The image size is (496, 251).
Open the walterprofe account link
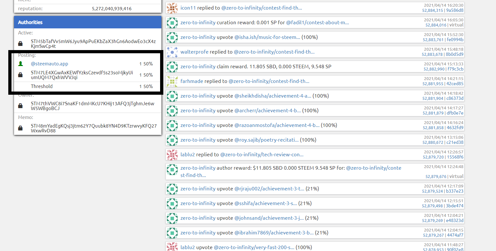click(x=195, y=52)
